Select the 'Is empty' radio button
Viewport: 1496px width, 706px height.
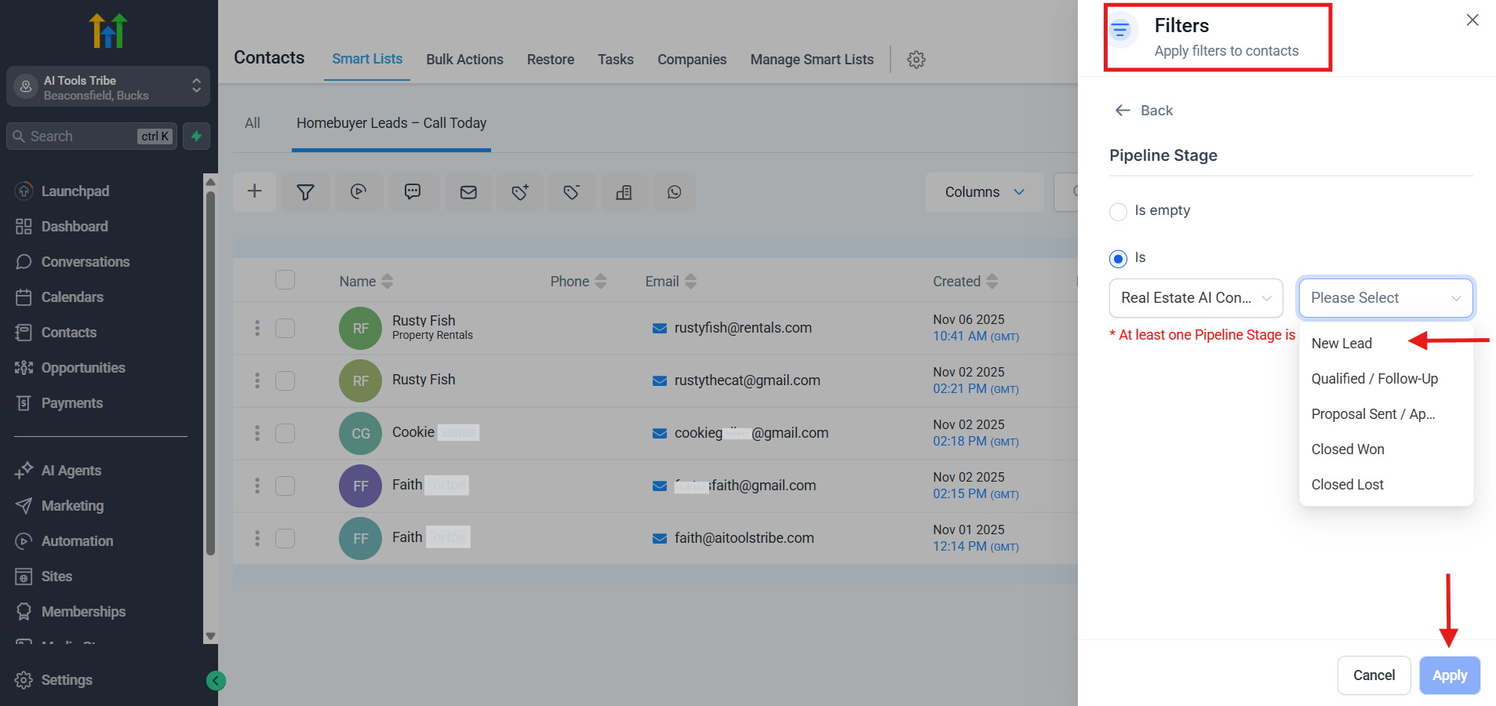(1118, 211)
